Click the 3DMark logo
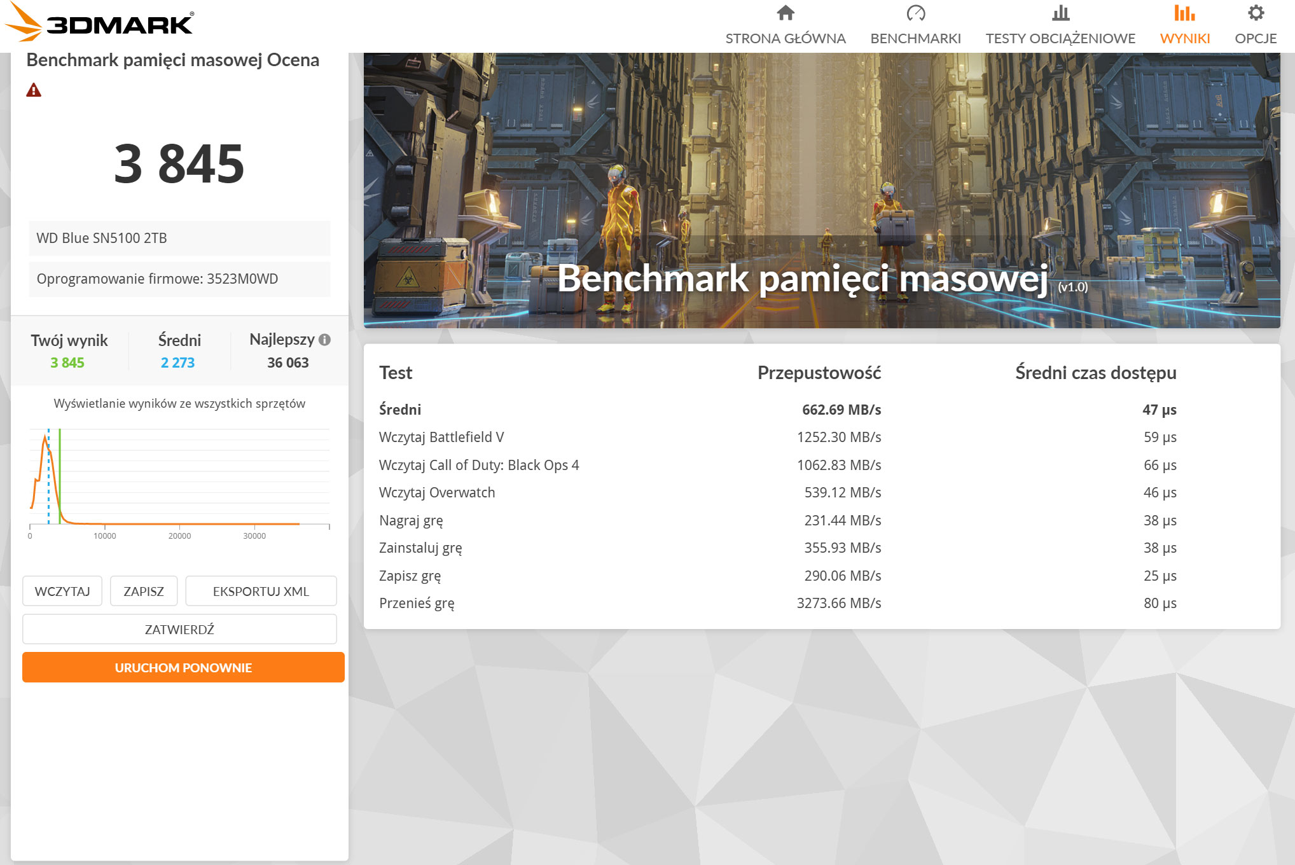Viewport: 1295px width, 865px height. 100,23
